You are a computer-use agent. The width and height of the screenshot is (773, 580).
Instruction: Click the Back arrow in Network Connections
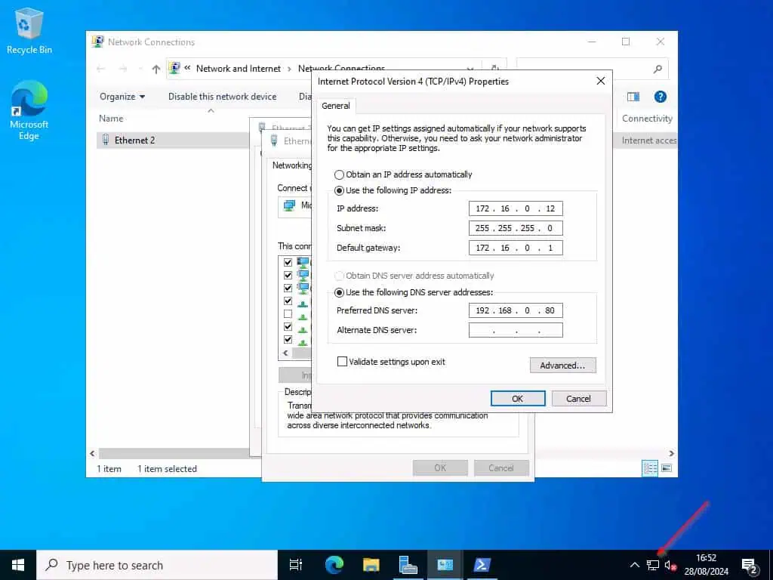[101, 69]
